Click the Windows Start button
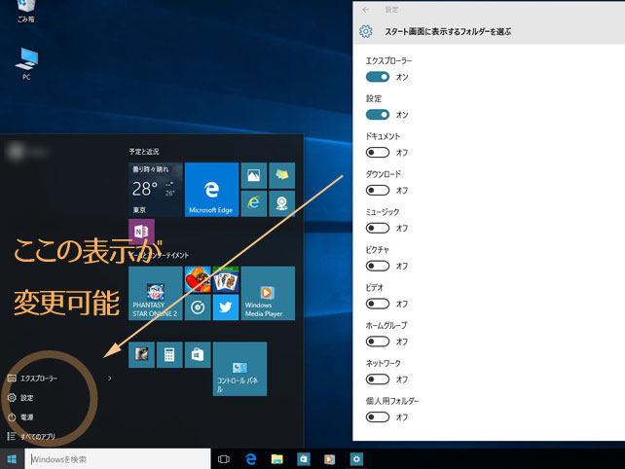625x469 pixels. pyautogui.click(x=13, y=458)
